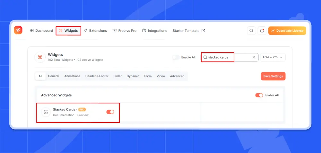Viewport: 321px width, 153px height.
Task: Select the Animations filter tab
Action: [72, 76]
